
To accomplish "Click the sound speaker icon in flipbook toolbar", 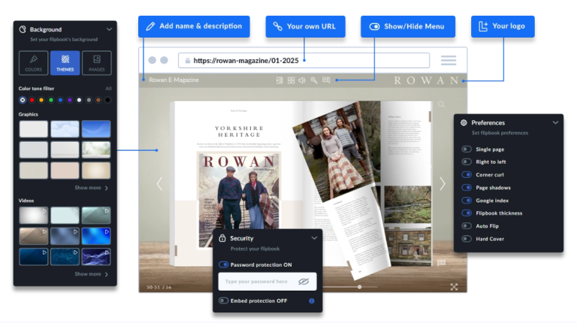I will 302,80.
